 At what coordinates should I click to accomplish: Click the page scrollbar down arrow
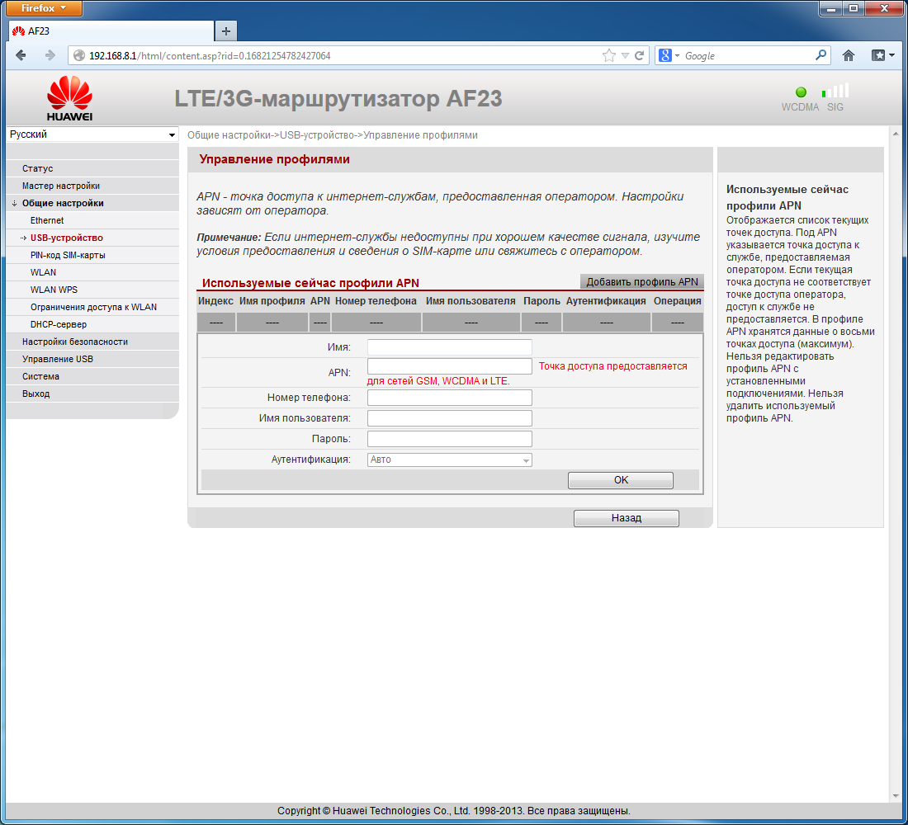pos(896,796)
